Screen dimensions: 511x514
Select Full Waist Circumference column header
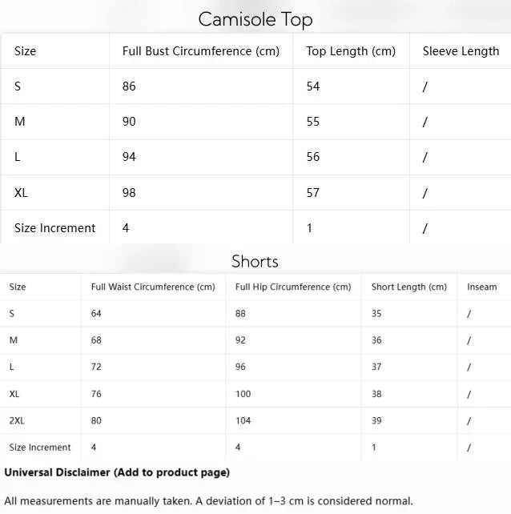pos(153,287)
